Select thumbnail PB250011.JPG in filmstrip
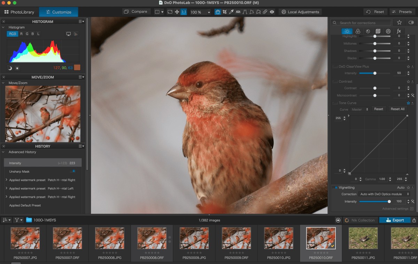The width and height of the screenshot is (418, 264). pos(363,244)
